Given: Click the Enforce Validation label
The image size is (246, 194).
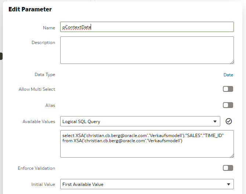Looking at the screenshot, I should tap(36, 168).
